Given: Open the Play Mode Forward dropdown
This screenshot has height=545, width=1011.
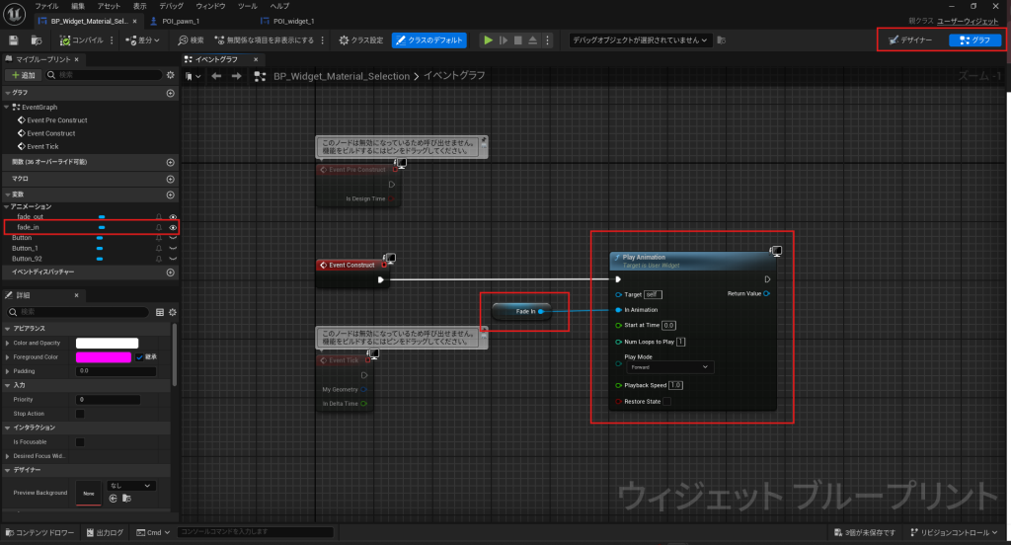Looking at the screenshot, I should tap(669, 367).
